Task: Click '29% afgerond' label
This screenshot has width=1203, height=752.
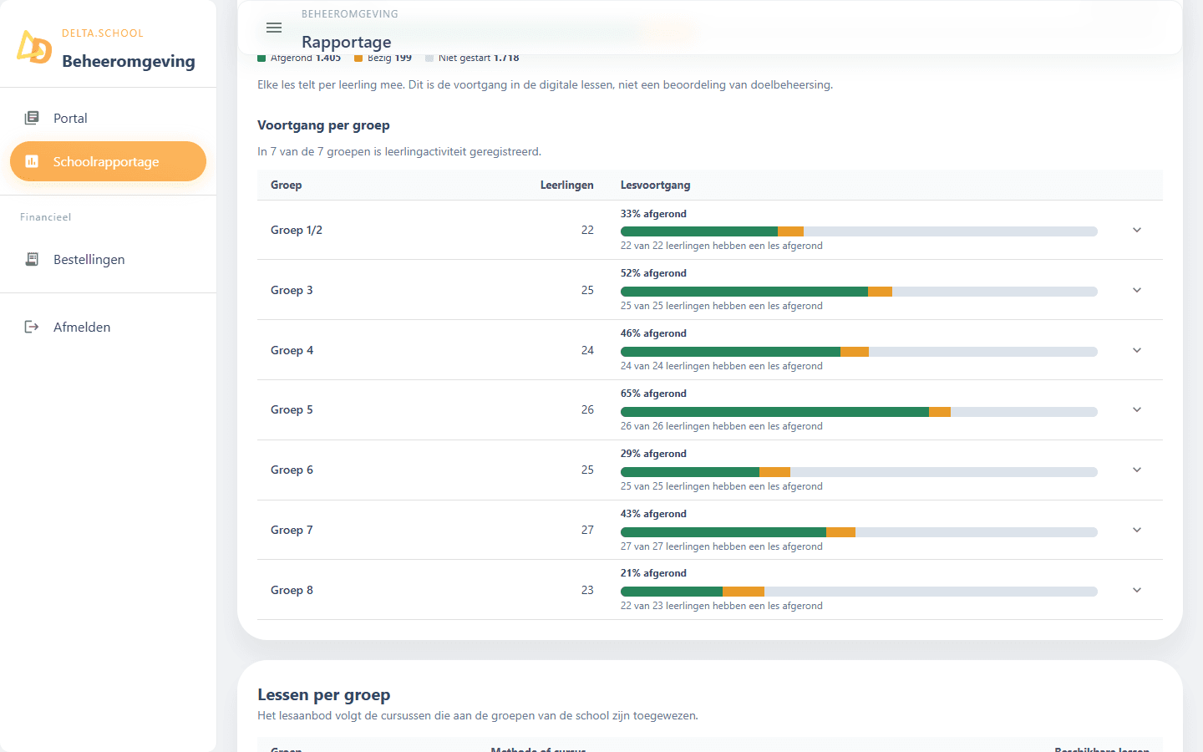Action: click(653, 454)
